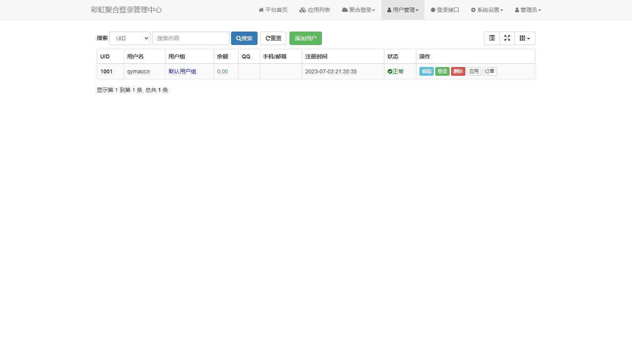Open login interface with gear icon

pyautogui.click(x=445, y=10)
